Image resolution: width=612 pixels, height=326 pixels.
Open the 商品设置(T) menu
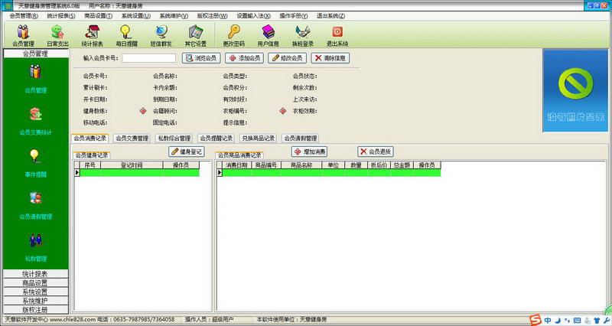(x=99, y=16)
